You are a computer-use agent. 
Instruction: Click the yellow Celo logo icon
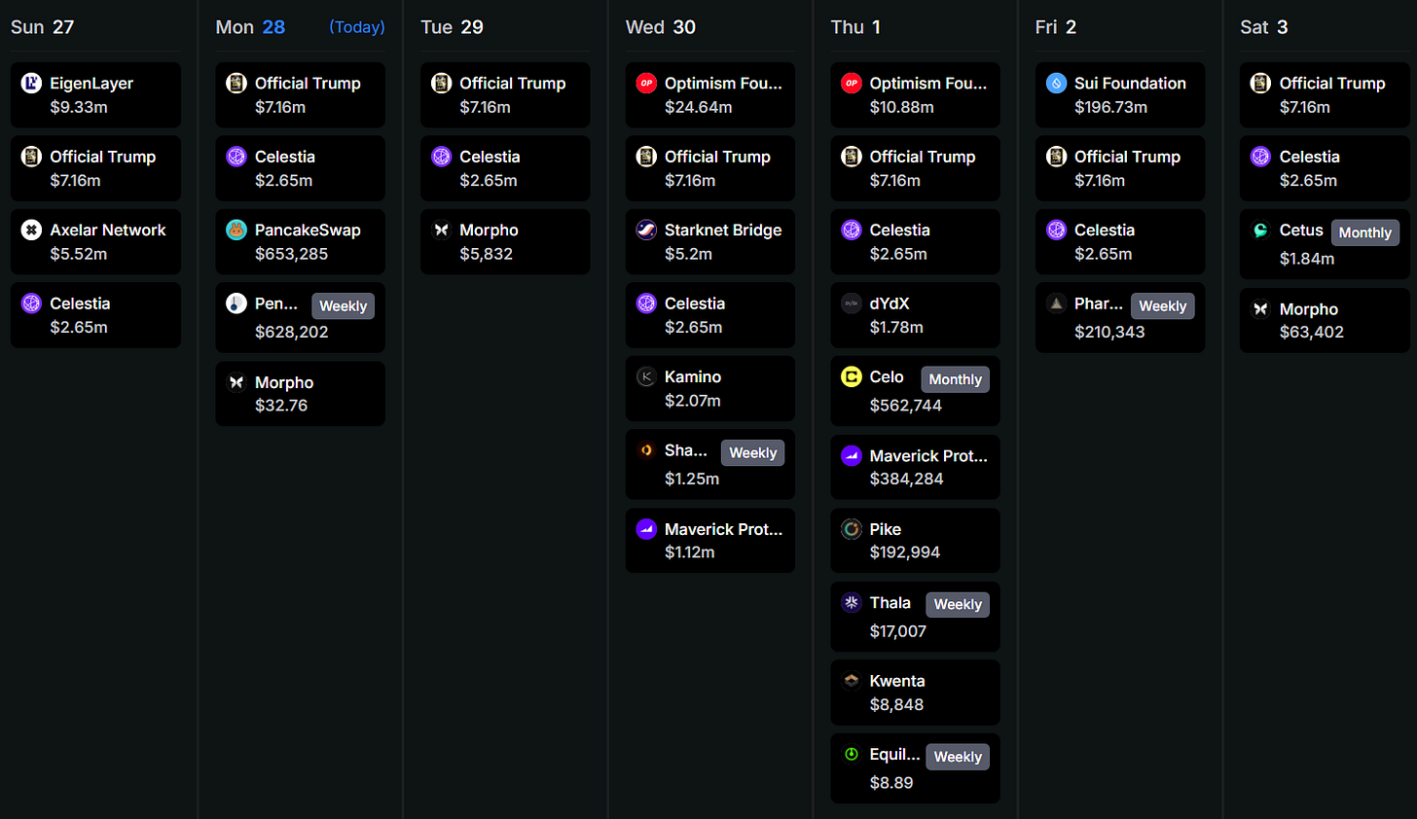[x=852, y=376]
